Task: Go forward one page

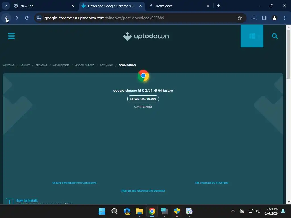Action: (16, 18)
